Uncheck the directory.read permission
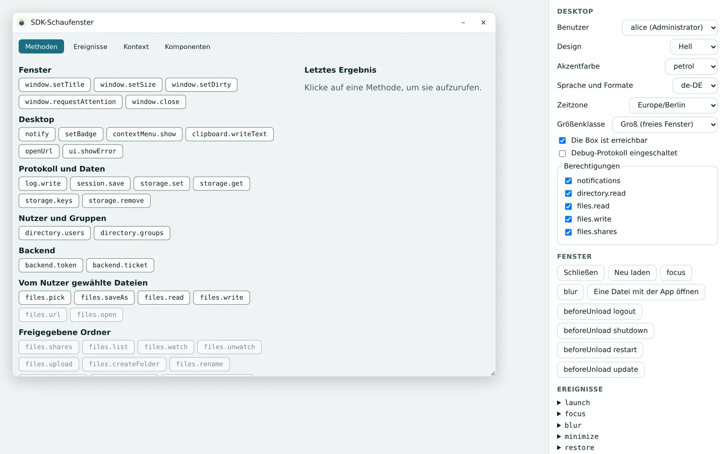 (568, 194)
